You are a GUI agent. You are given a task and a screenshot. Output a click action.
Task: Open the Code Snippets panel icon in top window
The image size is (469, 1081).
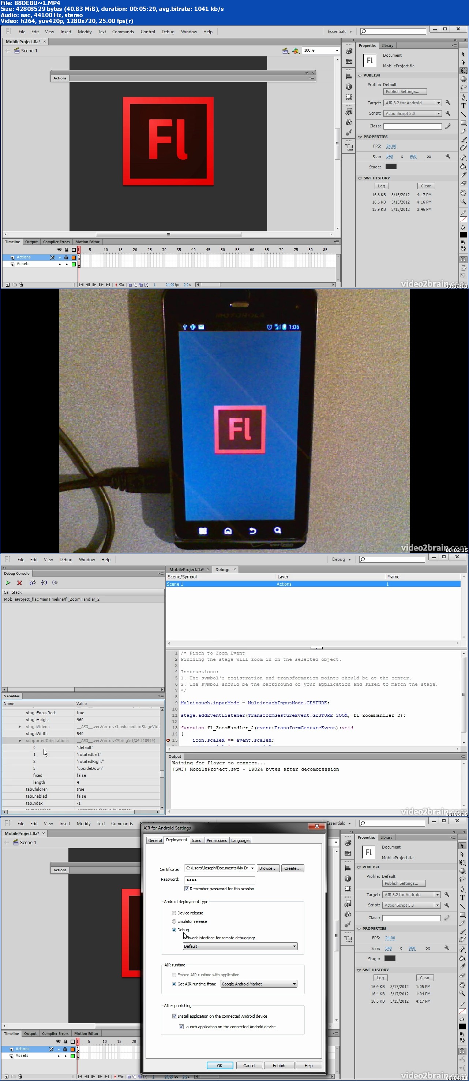click(349, 112)
